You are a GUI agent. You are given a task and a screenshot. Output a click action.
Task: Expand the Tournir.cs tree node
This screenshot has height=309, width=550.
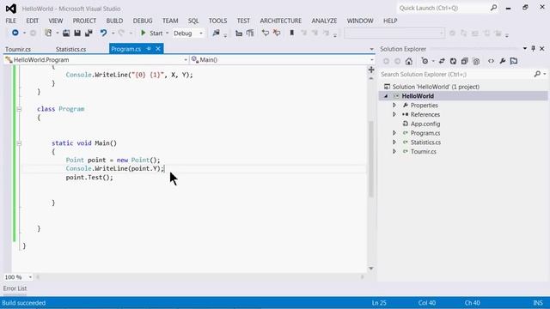(x=394, y=151)
